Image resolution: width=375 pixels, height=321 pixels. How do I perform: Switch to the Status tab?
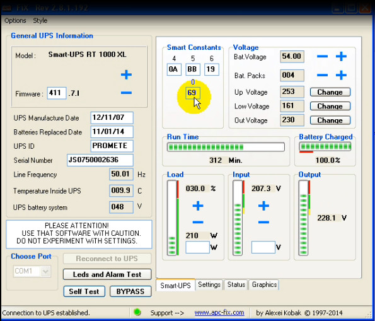[236, 284]
